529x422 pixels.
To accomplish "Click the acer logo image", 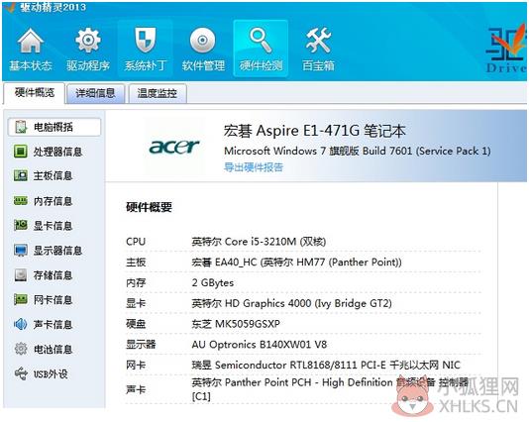I will (174, 147).
